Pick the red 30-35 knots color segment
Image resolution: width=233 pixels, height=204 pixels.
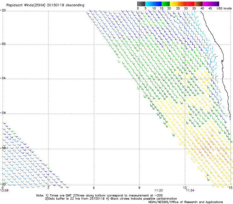tap(190, 4)
